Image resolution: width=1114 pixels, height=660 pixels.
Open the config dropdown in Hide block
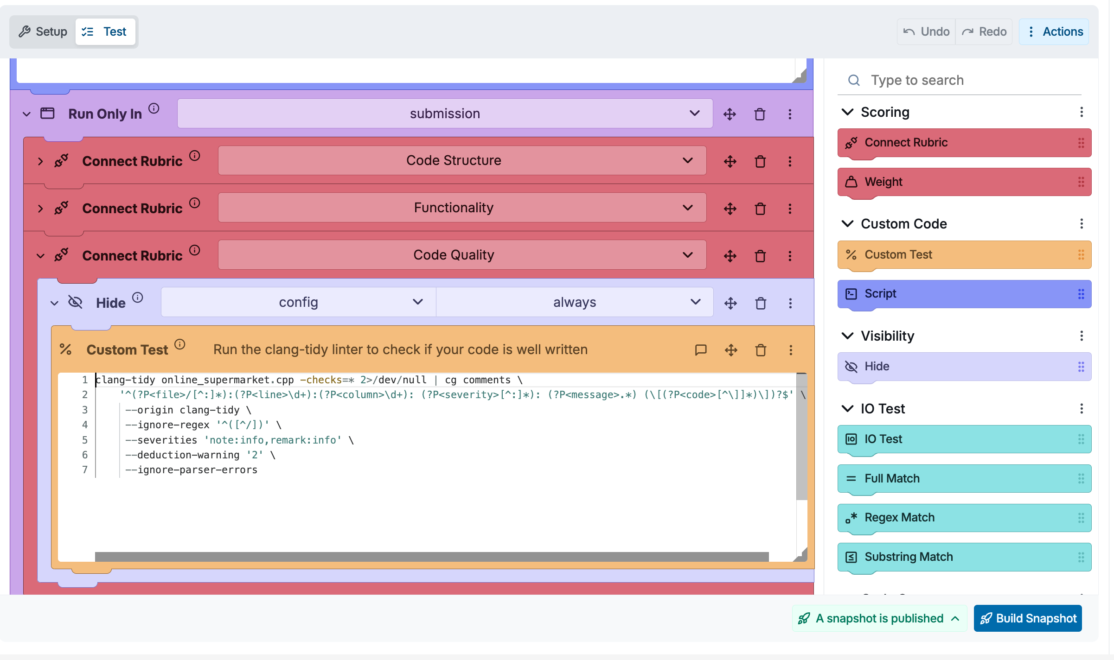point(298,302)
